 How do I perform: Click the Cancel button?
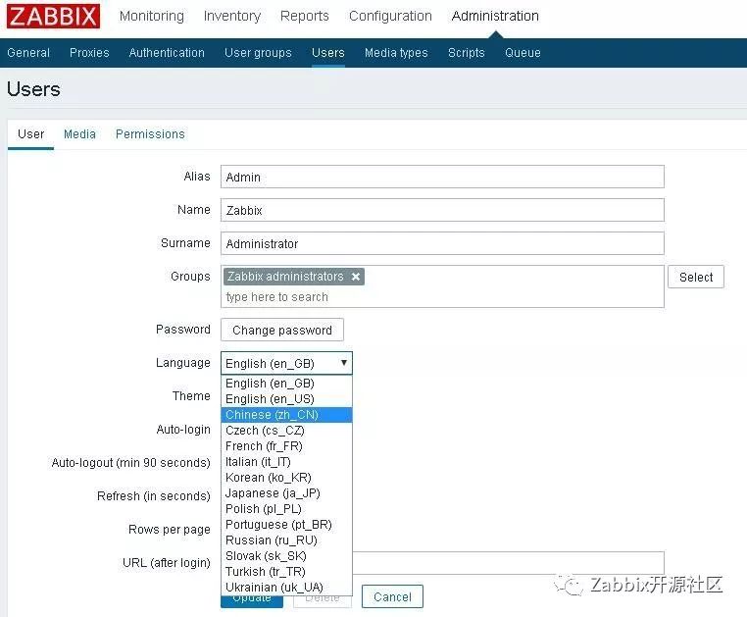[x=392, y=597]
